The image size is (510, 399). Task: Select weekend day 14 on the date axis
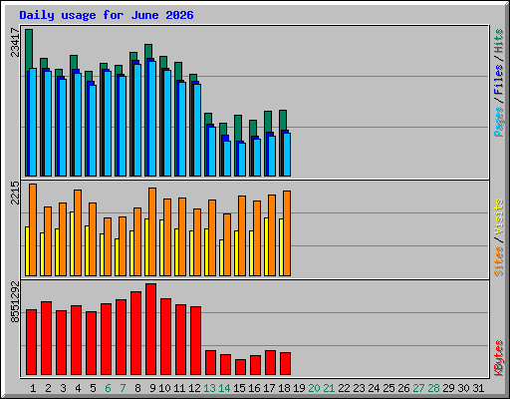click(224, 388)
